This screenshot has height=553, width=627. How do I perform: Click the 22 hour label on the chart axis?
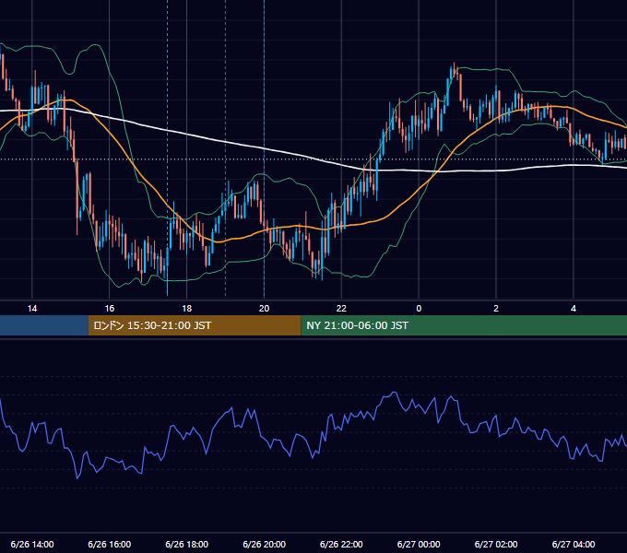tap(341, 309)
